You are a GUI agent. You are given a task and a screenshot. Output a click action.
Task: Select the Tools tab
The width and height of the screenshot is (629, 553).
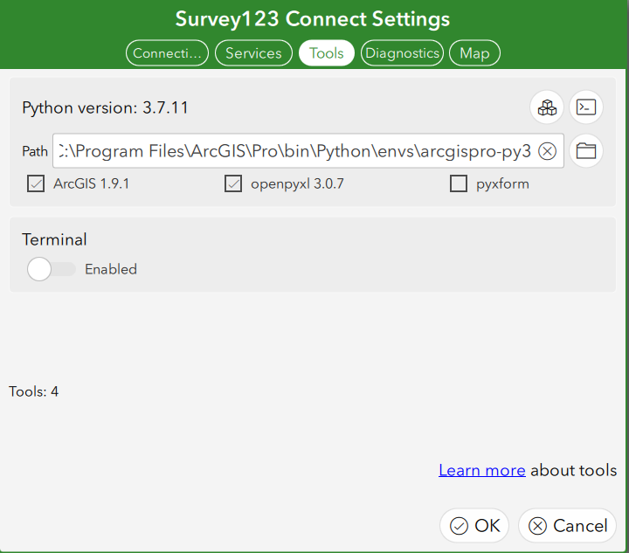tap(327, 53)
